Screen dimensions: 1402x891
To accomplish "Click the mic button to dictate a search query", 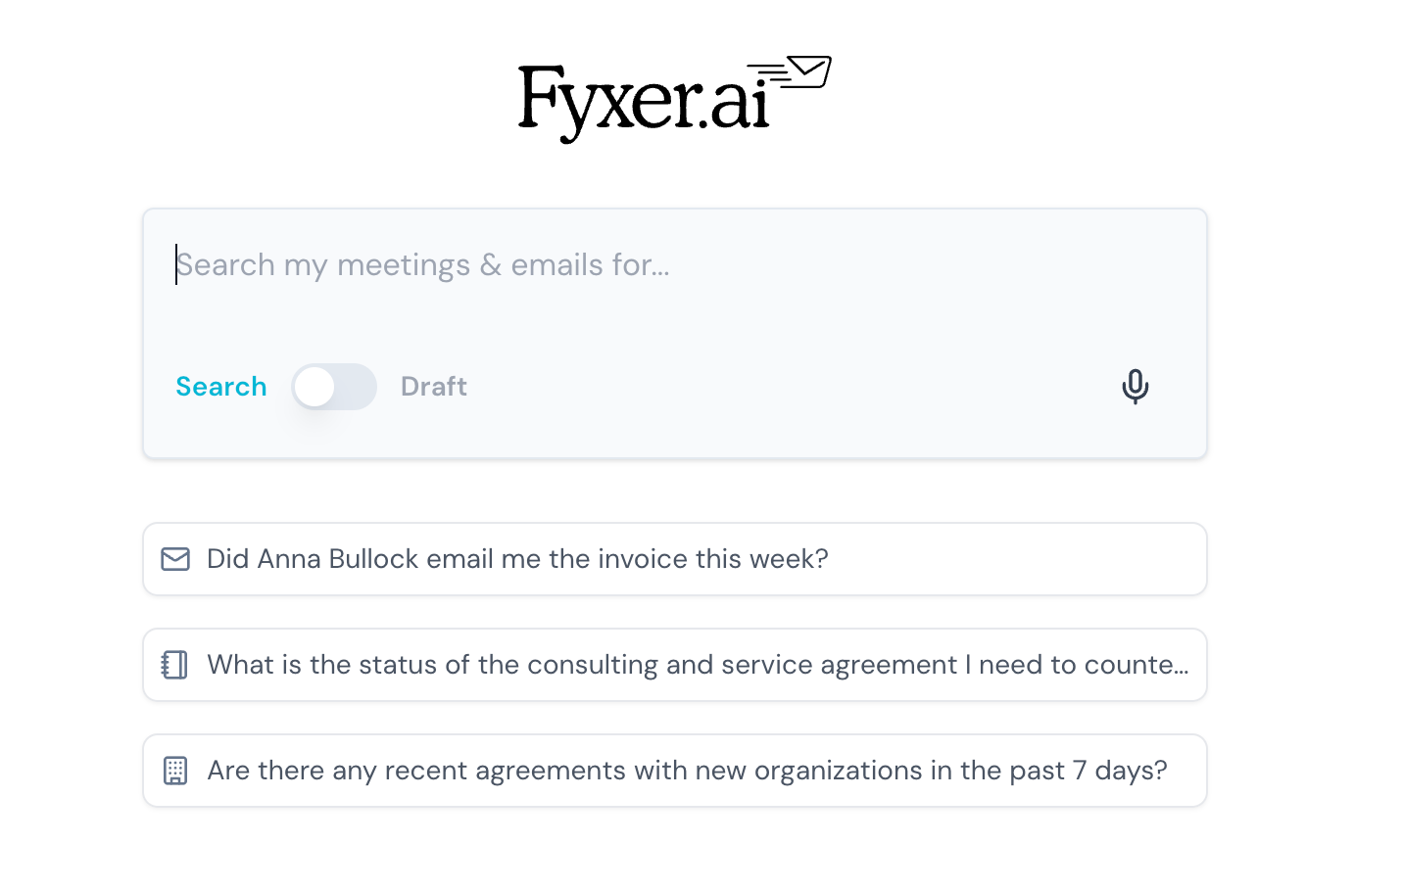I will pos(1136,387).
